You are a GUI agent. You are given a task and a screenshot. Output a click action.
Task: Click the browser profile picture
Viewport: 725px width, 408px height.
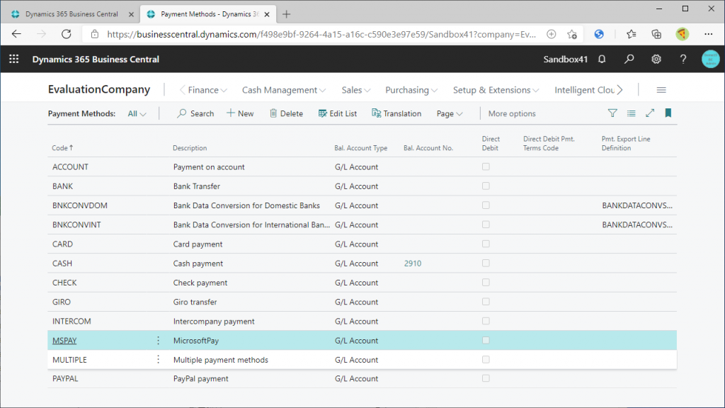(682, 34)
